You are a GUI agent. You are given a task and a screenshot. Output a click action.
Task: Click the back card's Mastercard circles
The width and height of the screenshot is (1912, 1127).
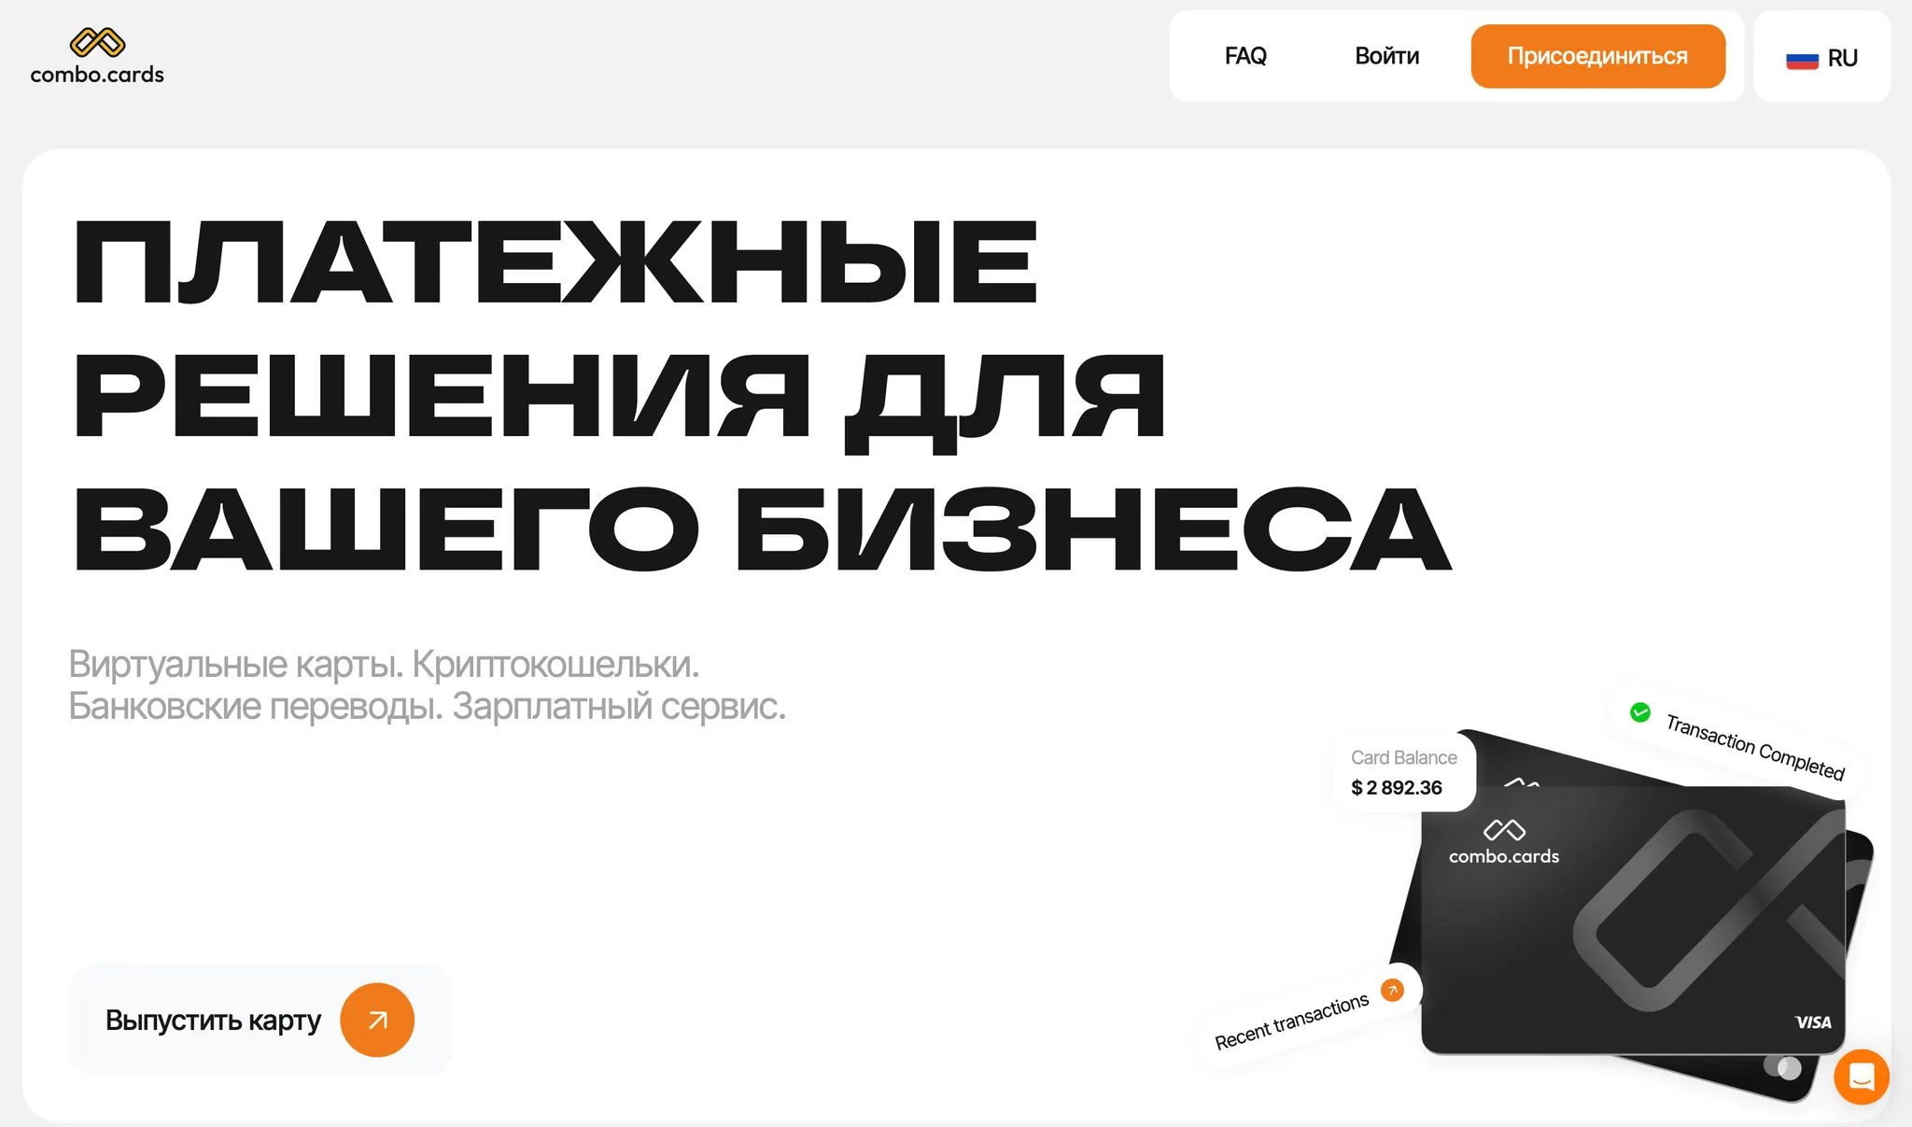(x=1782, y=1066)
